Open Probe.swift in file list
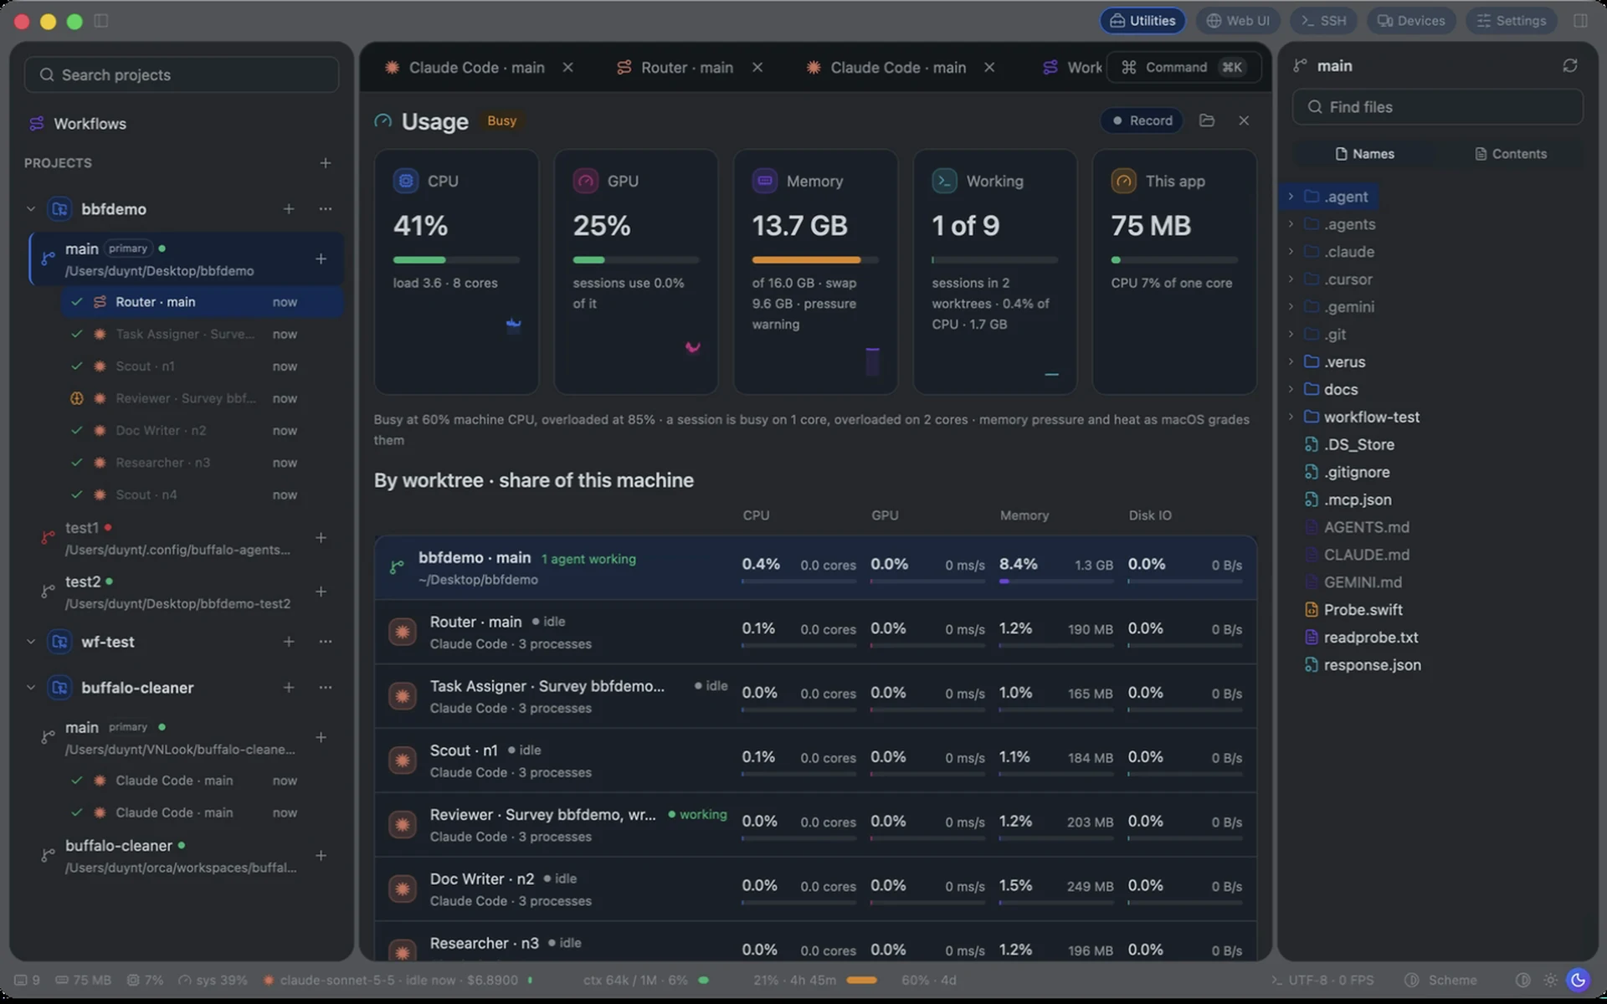Screen dimensions: 1607x1004 (x=1363, y=610)
